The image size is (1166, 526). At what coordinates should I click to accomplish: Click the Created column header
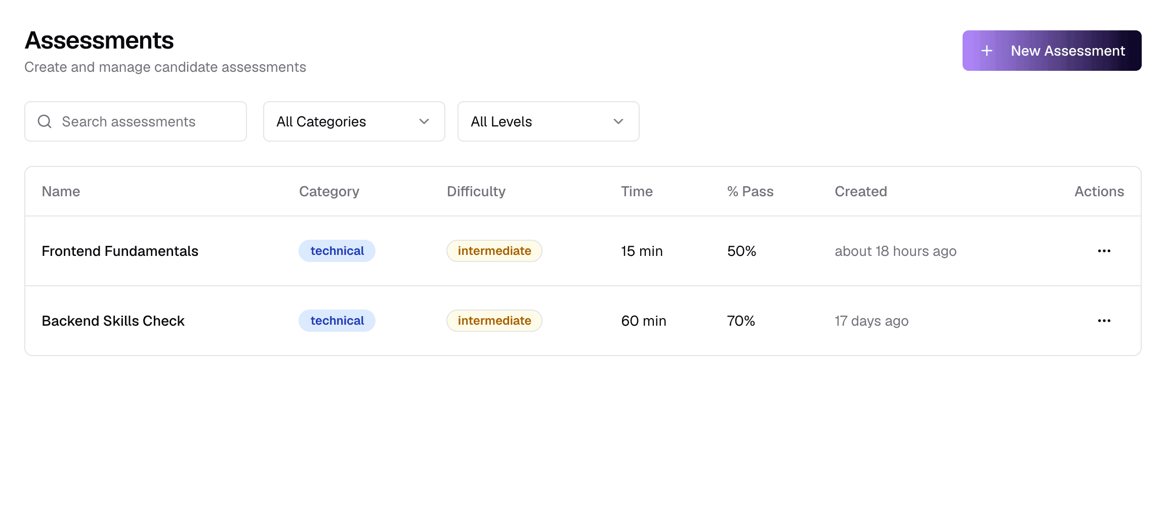pos(861,191)
